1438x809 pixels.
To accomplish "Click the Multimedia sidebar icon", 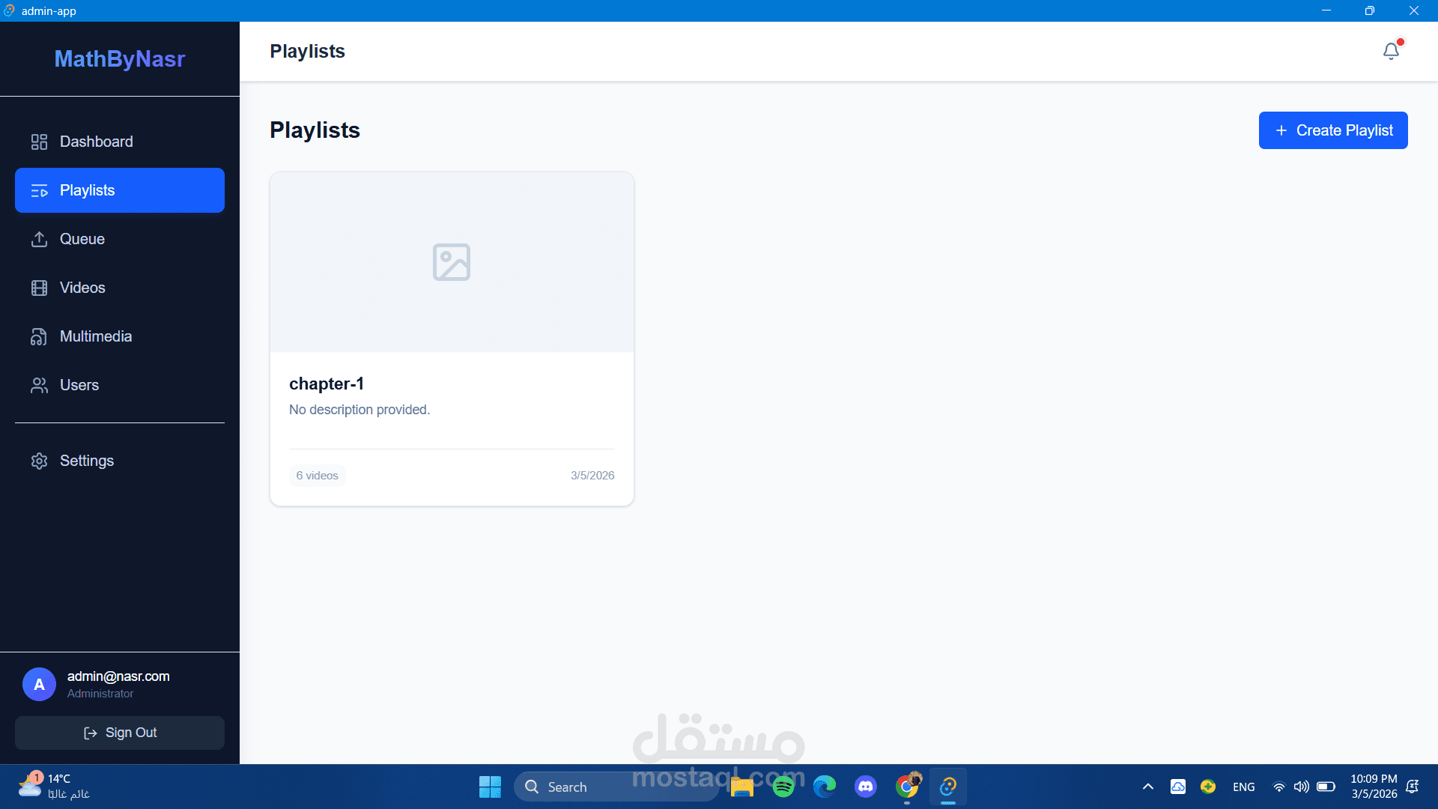I will 39,336.
